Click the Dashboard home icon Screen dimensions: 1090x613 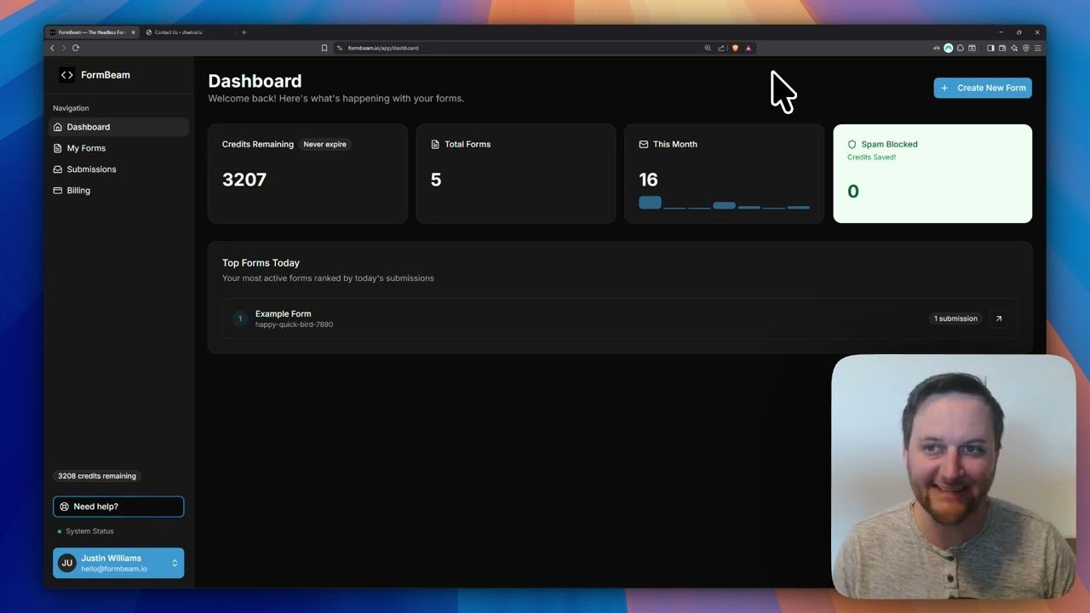tap(58, 127)
